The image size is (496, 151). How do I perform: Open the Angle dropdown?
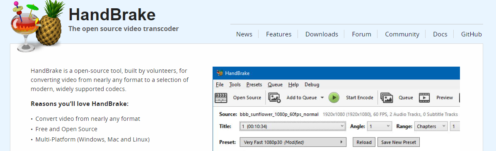point(380,126)
